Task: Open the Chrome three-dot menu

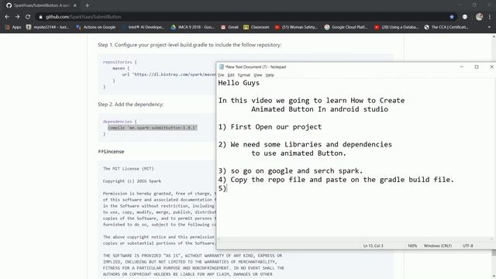Action: [489, 17]
